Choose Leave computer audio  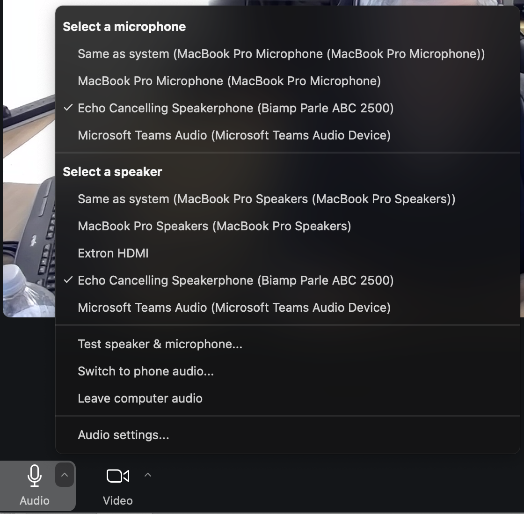point(287,398)
